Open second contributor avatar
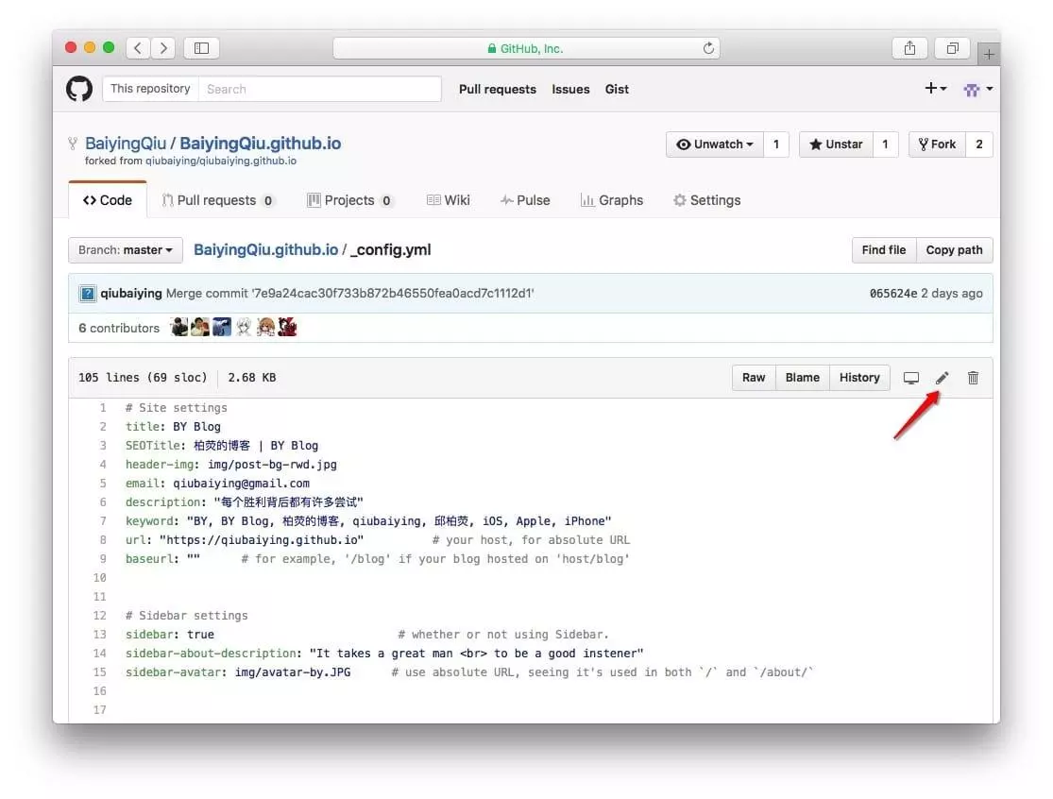The image size is (1053, 799). pyautogui.click(x=200, y=327)
